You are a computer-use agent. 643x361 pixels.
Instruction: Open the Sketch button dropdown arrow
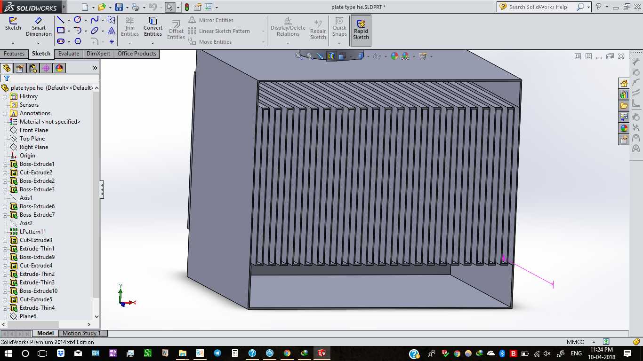click(x=13, y=43)
